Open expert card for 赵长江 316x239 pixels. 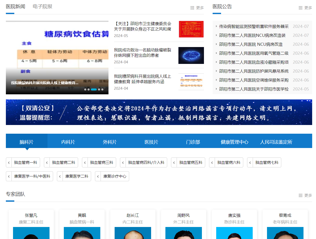click(x=133, y=224)
